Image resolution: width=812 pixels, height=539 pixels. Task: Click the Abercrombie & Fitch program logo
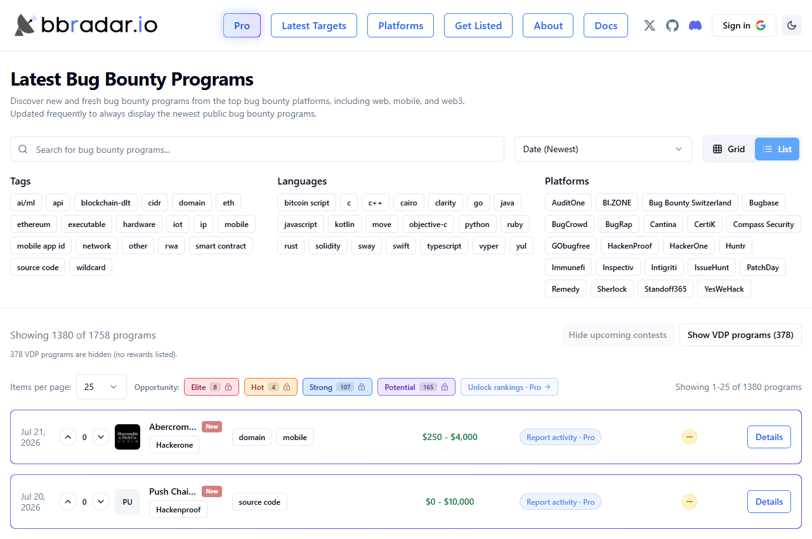(x=128, y=437)
